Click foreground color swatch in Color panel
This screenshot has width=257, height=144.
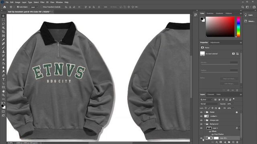click(202, 19)
